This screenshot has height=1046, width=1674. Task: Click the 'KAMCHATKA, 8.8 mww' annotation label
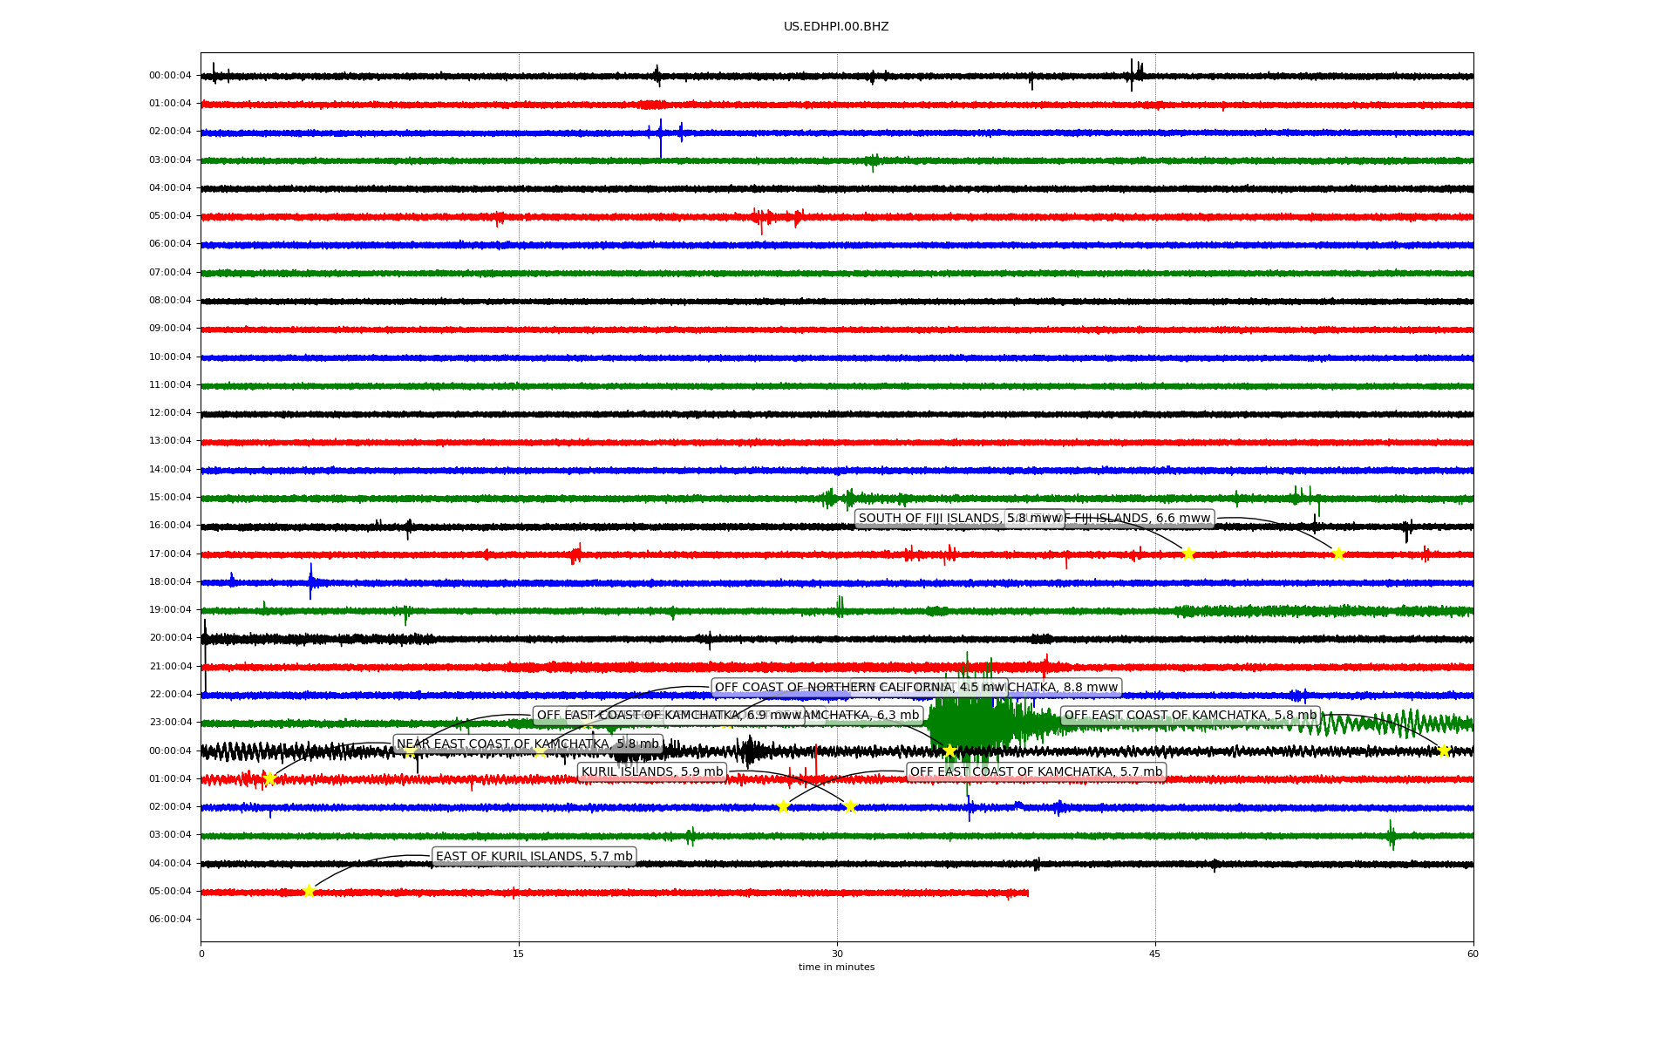coord(1064,687)
